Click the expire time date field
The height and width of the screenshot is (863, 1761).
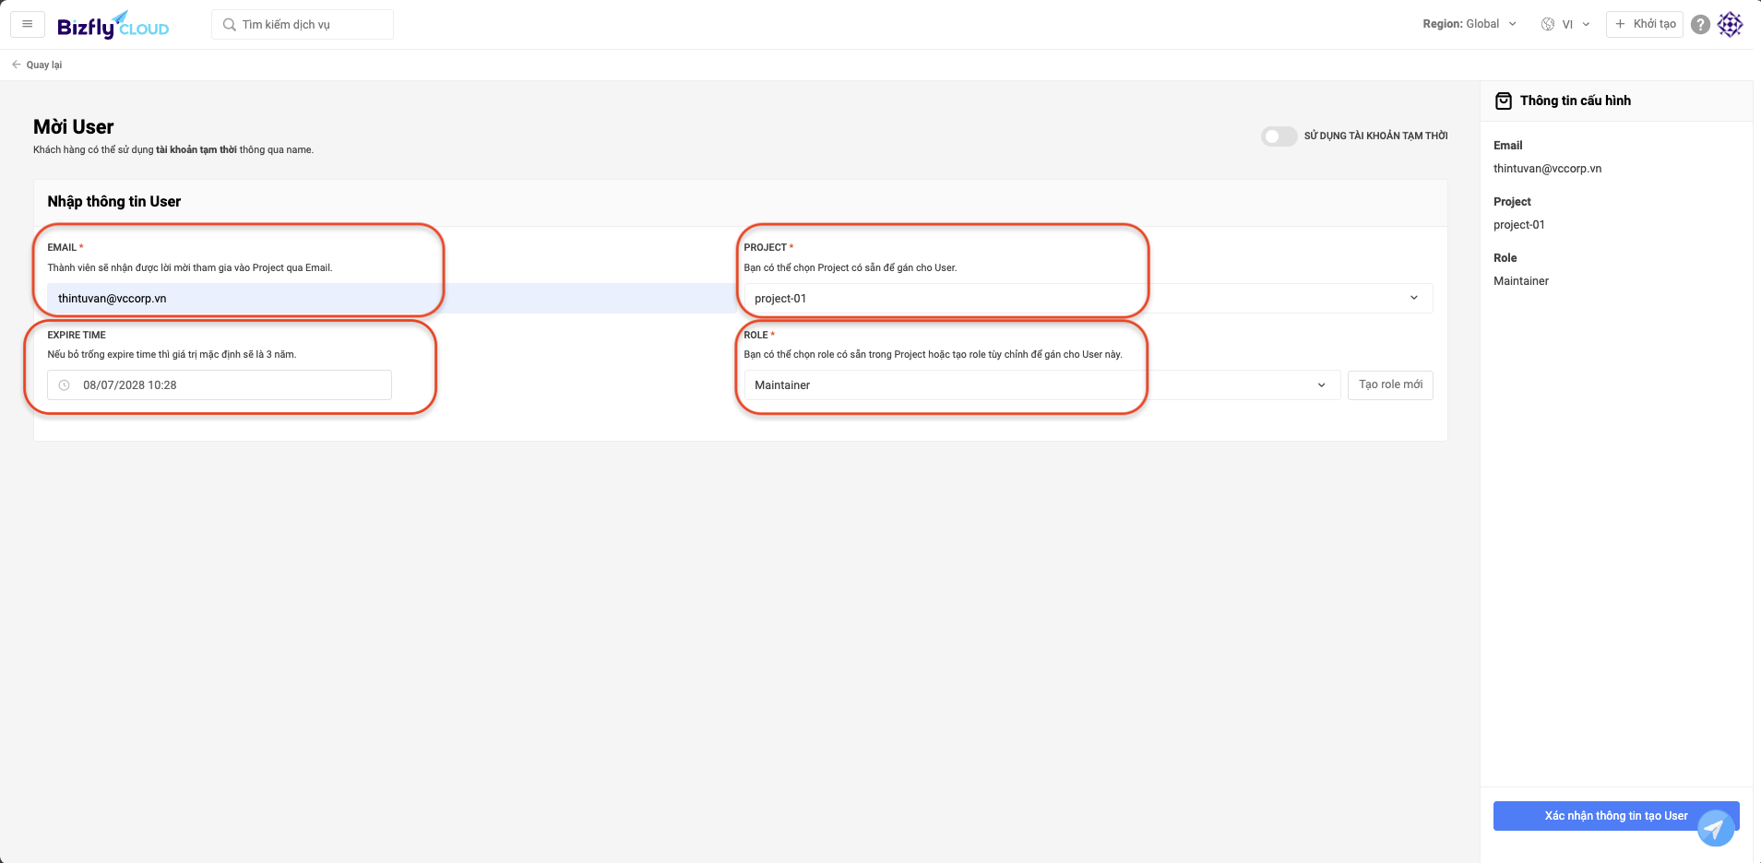click(x=231, y=385)
